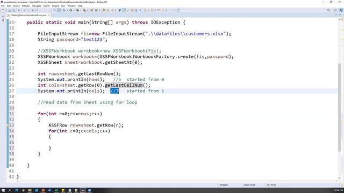This screenshot has height=193, width=344.
Task: Open the Source menu
Action: click(x=16, y=6)
